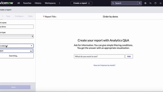Switch to the Type step tab

tap(8, 16)
